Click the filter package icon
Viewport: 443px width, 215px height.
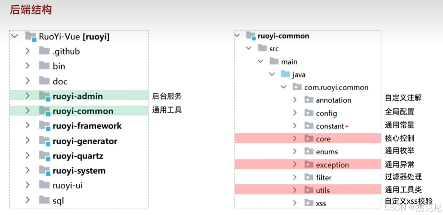309,177
